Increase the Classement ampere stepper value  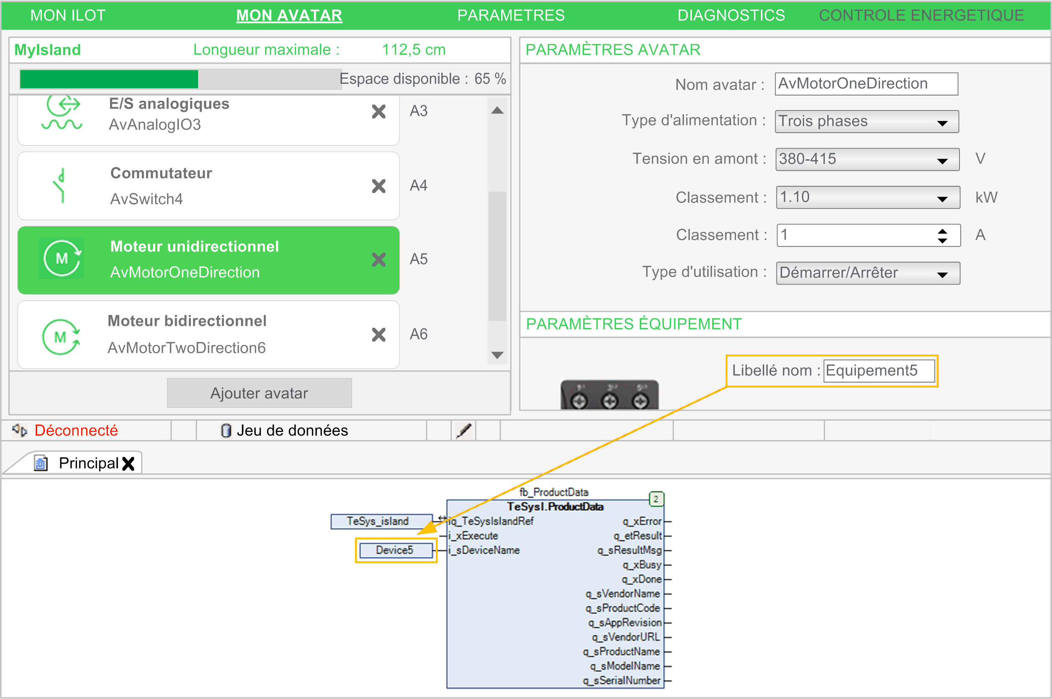pos(942,231)
